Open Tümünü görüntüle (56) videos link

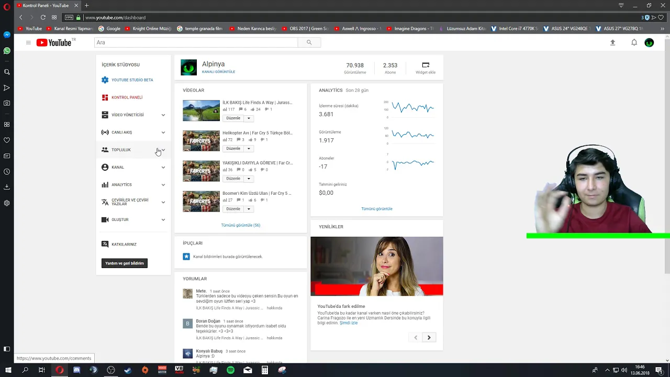pos(241,225)
